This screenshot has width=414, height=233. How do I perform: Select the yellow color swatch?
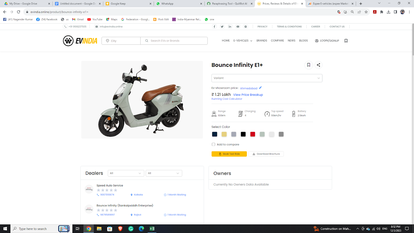pos(224,134)
